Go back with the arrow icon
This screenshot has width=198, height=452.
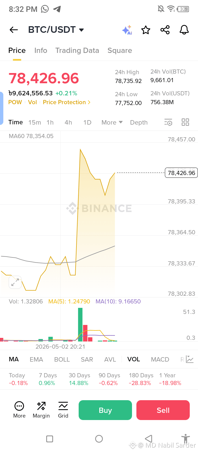pyautogui.click(x=14, y=30)
